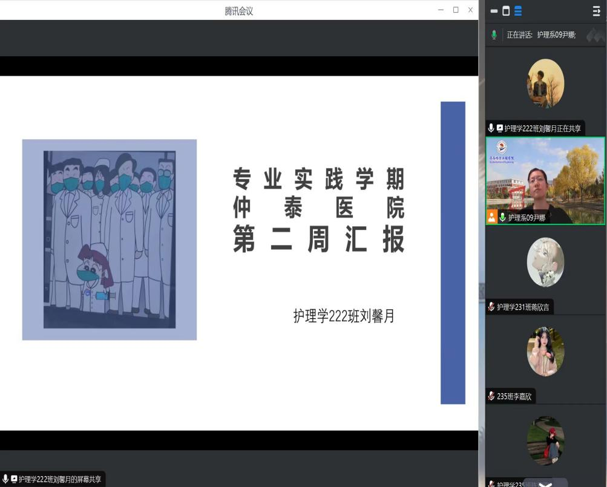This screenshot has width=607, height=487.
Task: Select the minimized strip layout icon
Action: point(494,11)
